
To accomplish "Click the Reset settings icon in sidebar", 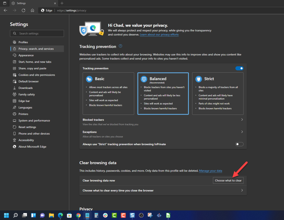I will pos(14,127).
